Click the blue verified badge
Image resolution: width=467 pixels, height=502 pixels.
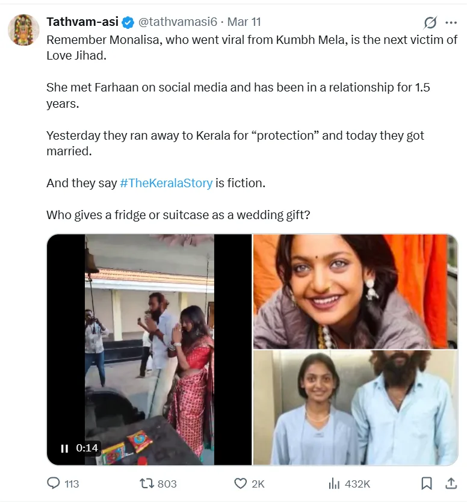(x=128, y=23)
